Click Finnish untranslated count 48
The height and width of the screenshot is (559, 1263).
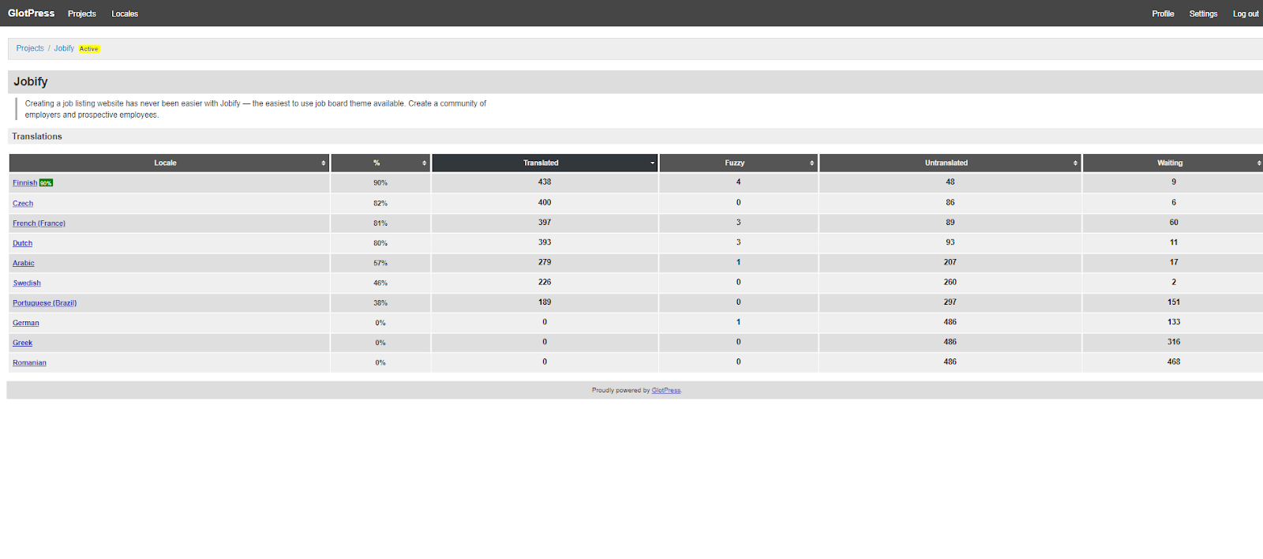(x=950, y=182)
